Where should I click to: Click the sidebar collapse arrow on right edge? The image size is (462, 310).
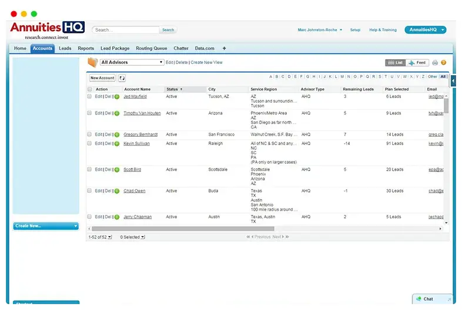tap(453, 81)
